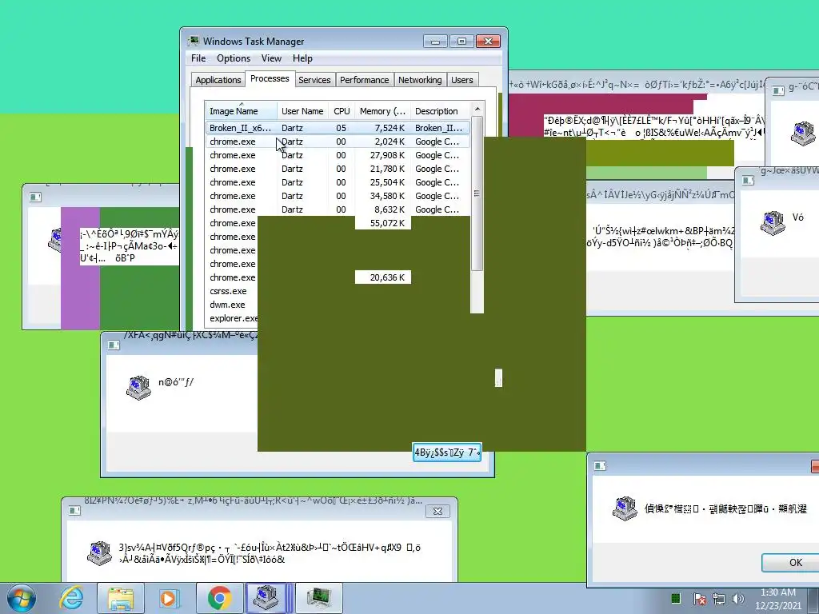Sort processes by the User Name column

(302, 111)
